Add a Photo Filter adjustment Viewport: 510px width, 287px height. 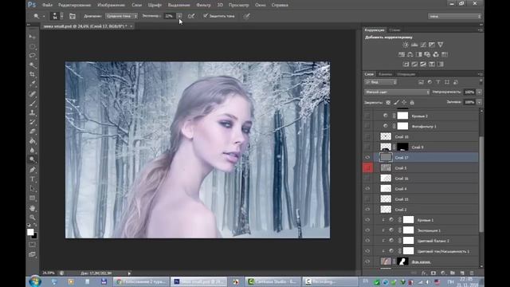click(x=427, y=54)
